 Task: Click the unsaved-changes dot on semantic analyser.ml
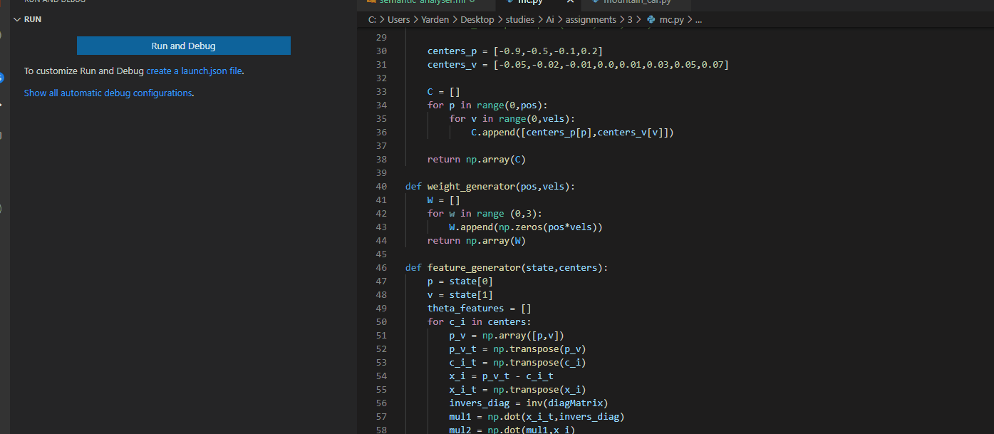tap(471, 2)
